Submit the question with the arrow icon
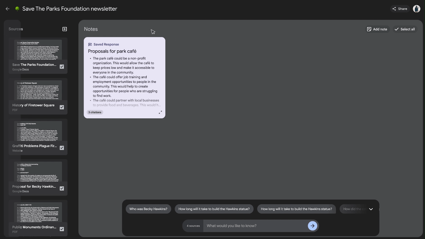Screen dimensions: 425x239 [x=313, y=226]
